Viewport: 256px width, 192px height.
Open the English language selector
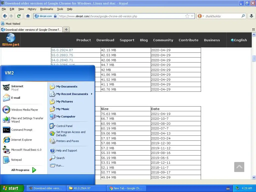[239, 40]
